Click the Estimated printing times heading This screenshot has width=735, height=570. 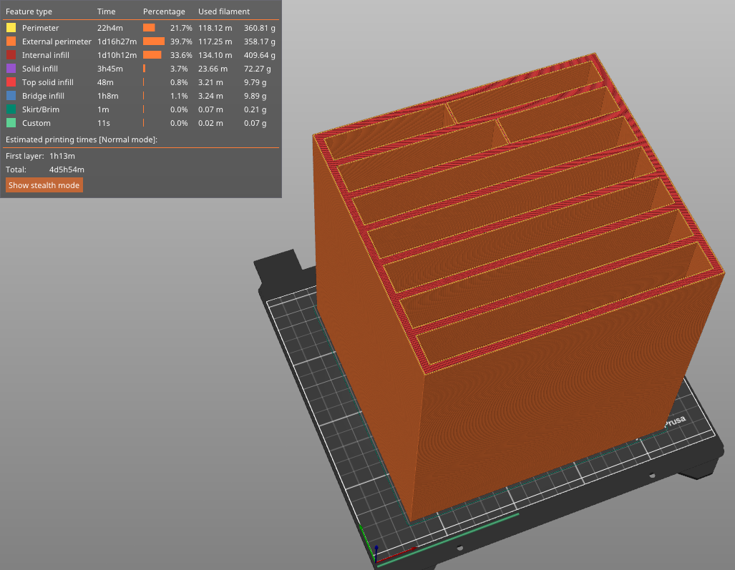(x=81, y=139)
